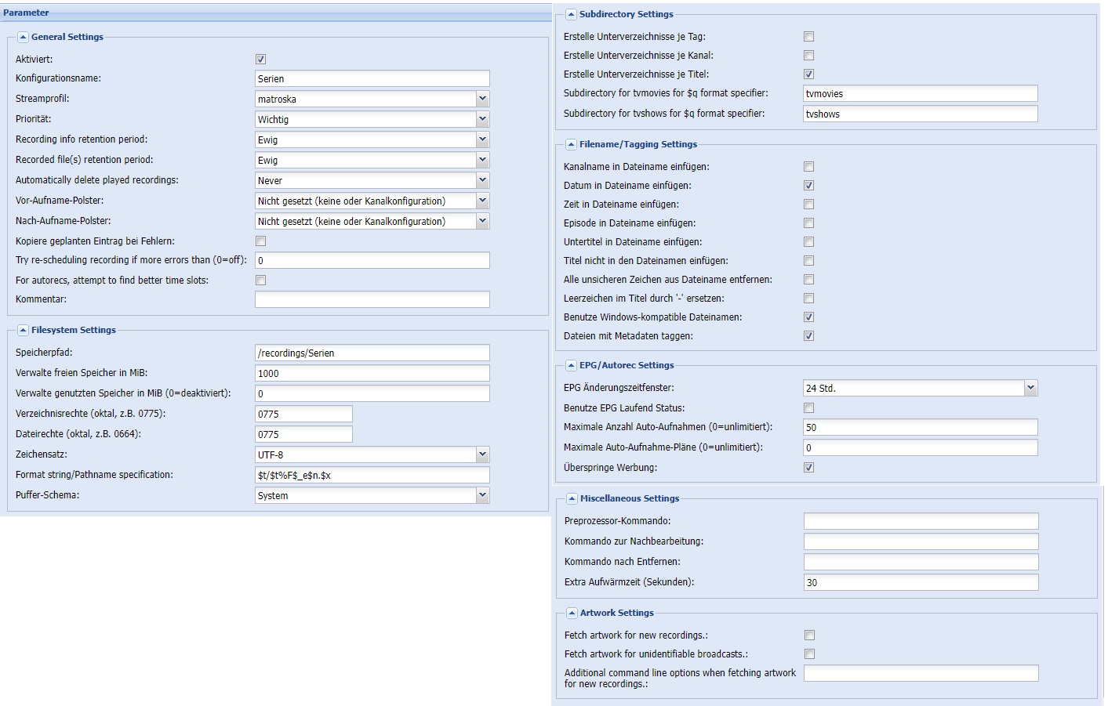Viewport: 1108px width, 706px height.
Task: Click the tvshows subdirectory field
Action: 921,114
